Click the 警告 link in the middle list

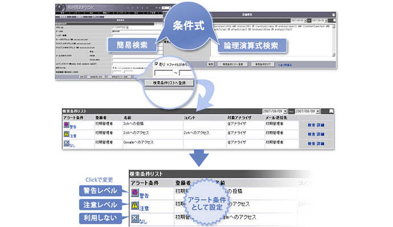[73, 127]
